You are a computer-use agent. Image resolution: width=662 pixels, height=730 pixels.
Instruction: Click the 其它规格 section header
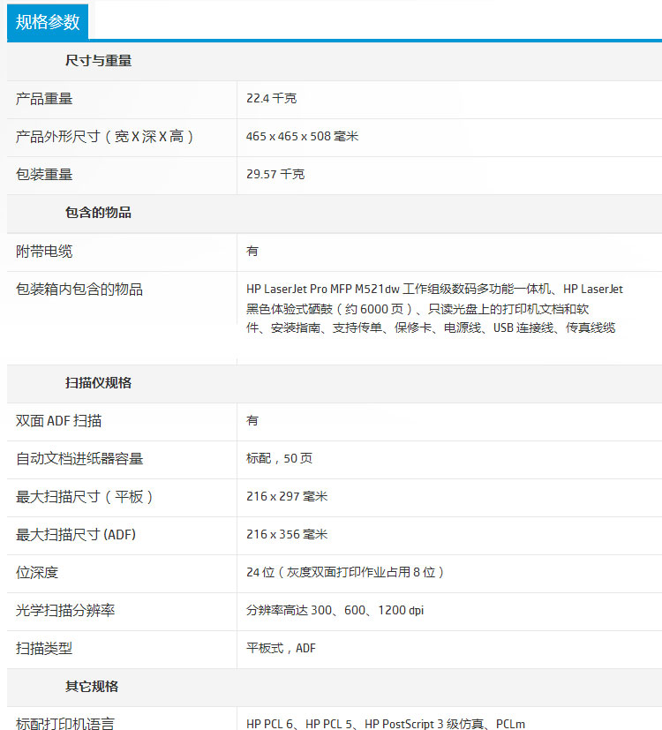click(92, 686)
